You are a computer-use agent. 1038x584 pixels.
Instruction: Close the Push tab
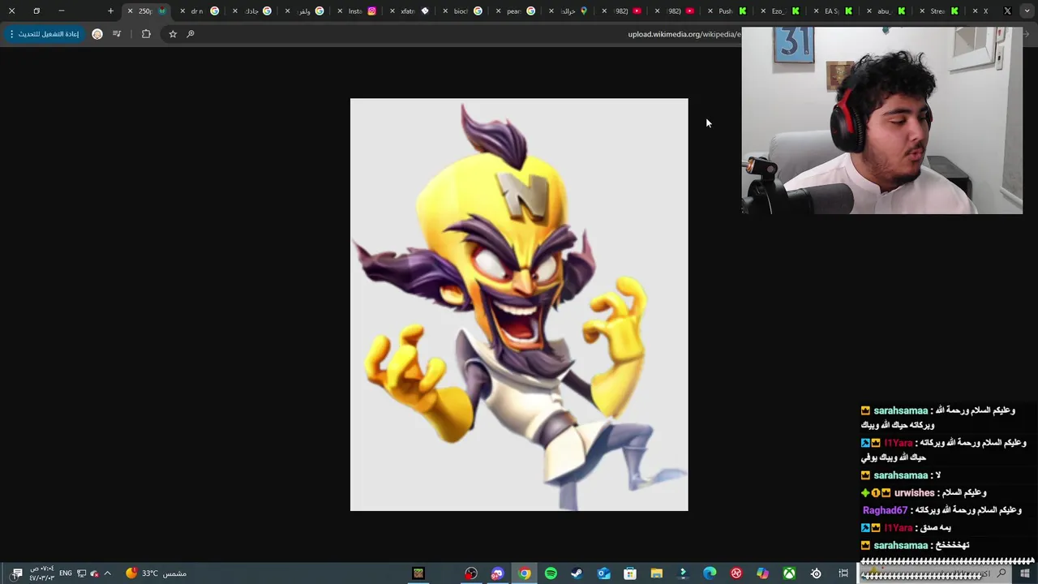coord(710,11)
